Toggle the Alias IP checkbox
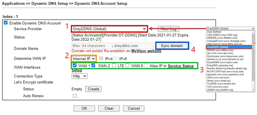 click(146, 66)
